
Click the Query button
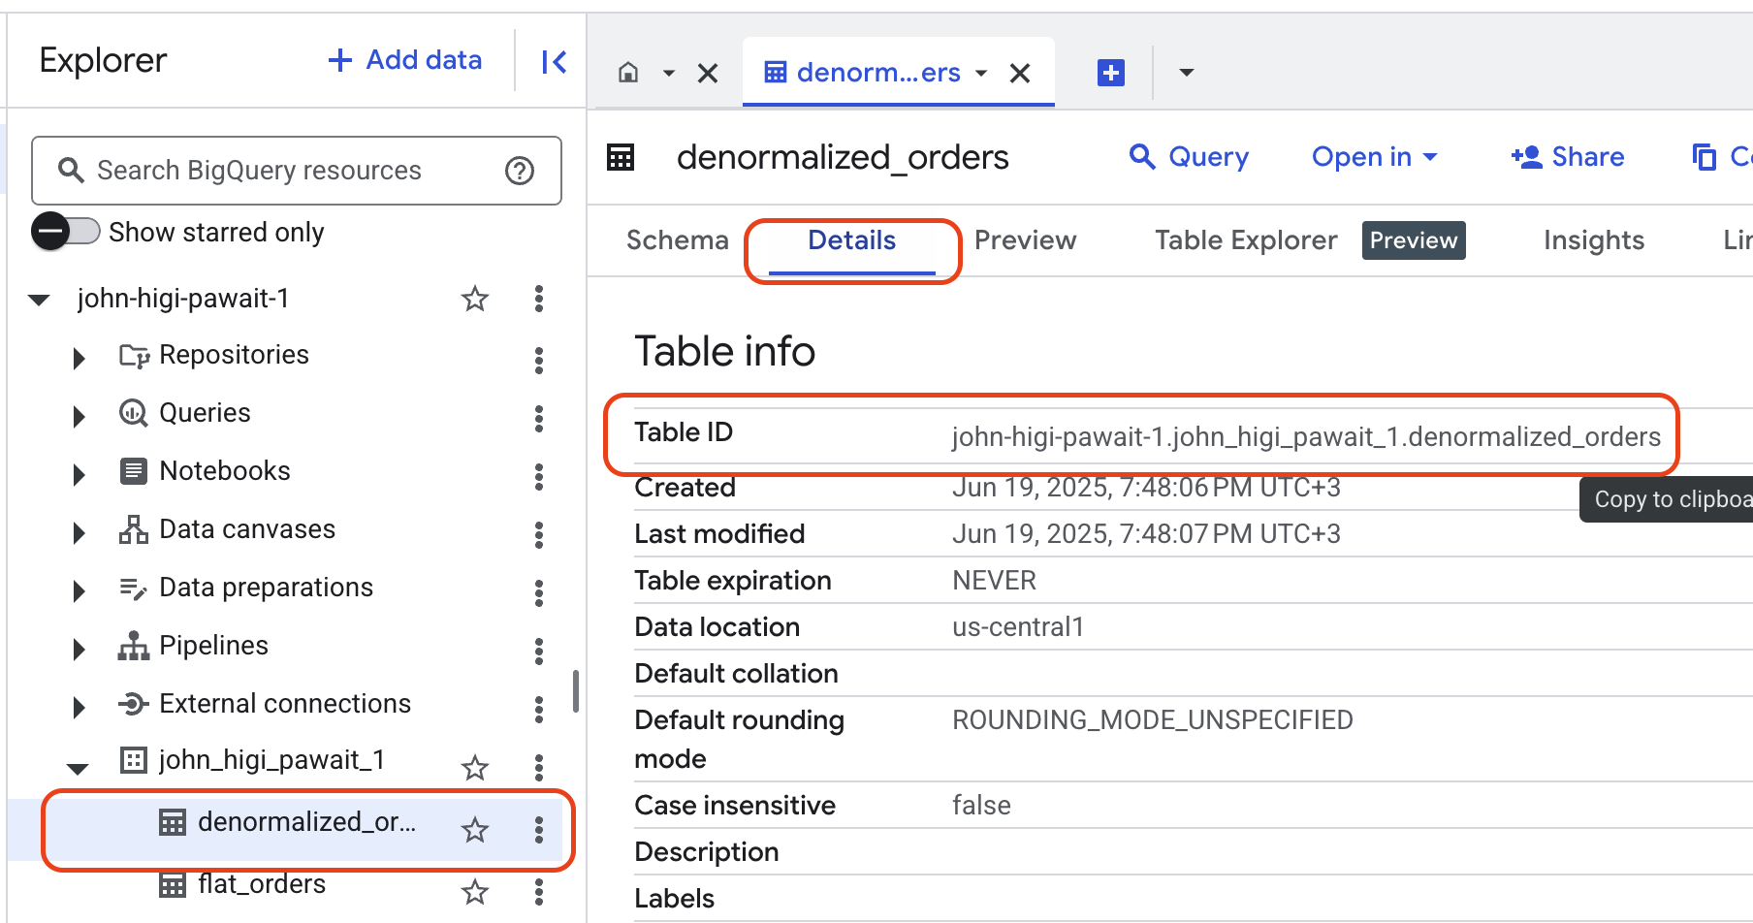click(x=1190, y=156)
